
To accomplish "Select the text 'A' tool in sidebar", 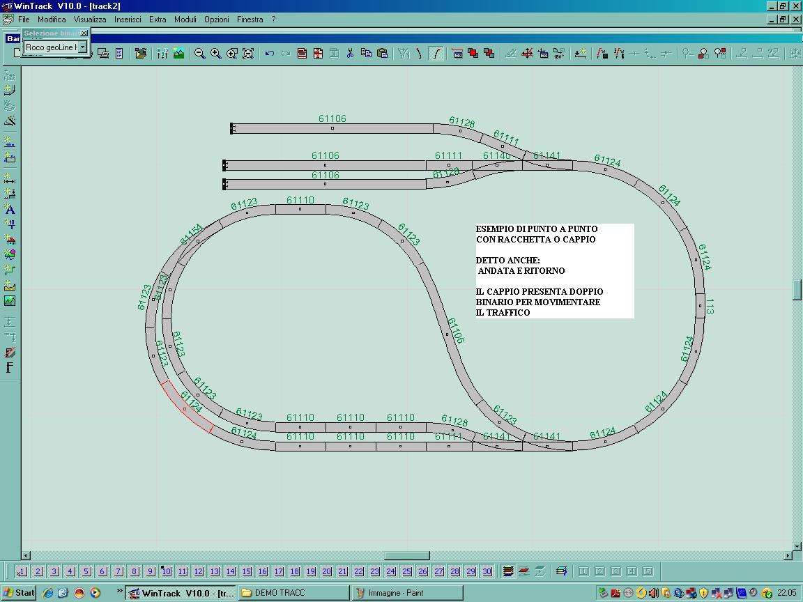I will [10, 209].
